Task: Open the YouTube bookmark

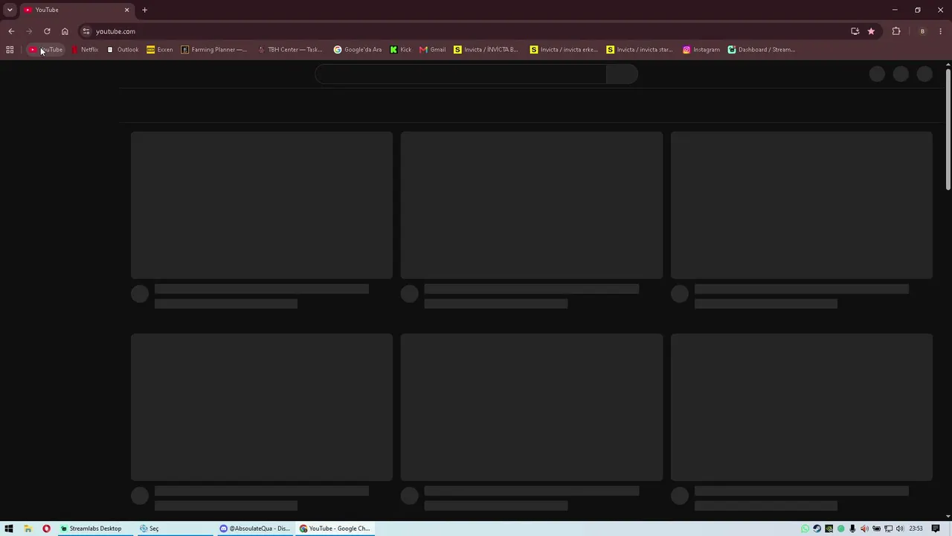Action: click(x=46, y=50)
